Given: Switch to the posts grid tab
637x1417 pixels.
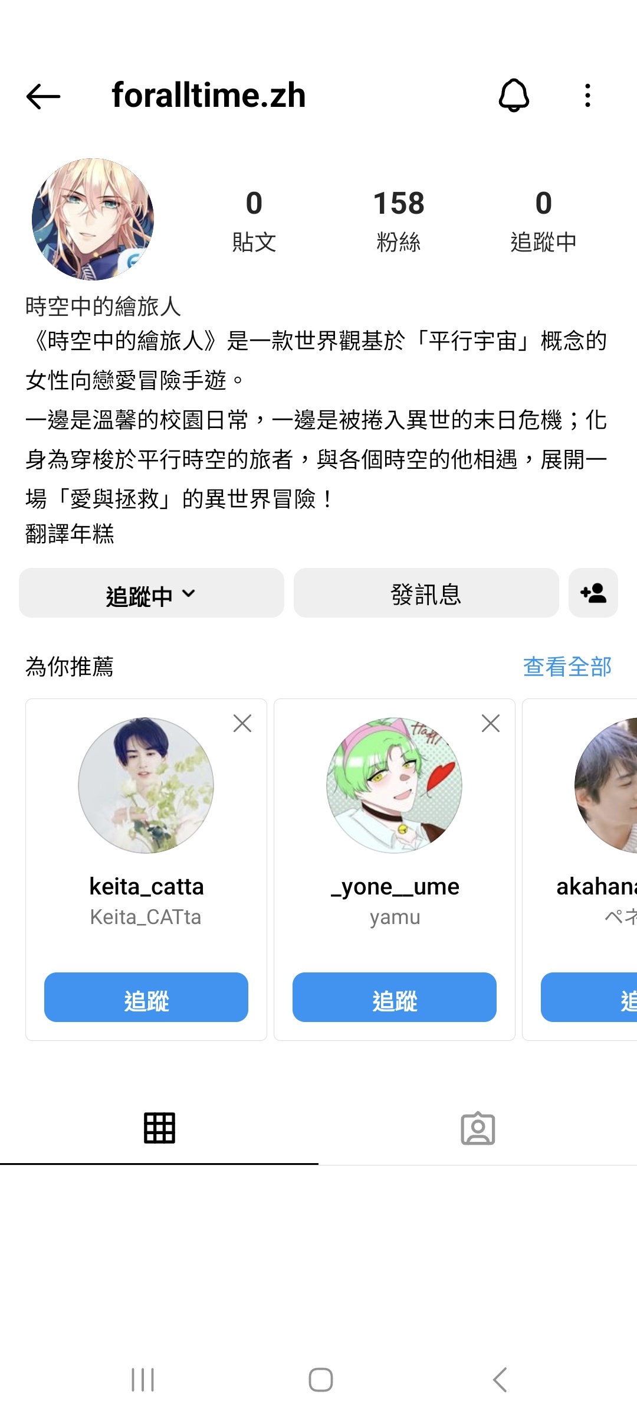Looking at the screenshot, I should pyautogui.click(x=159, y=1128).
